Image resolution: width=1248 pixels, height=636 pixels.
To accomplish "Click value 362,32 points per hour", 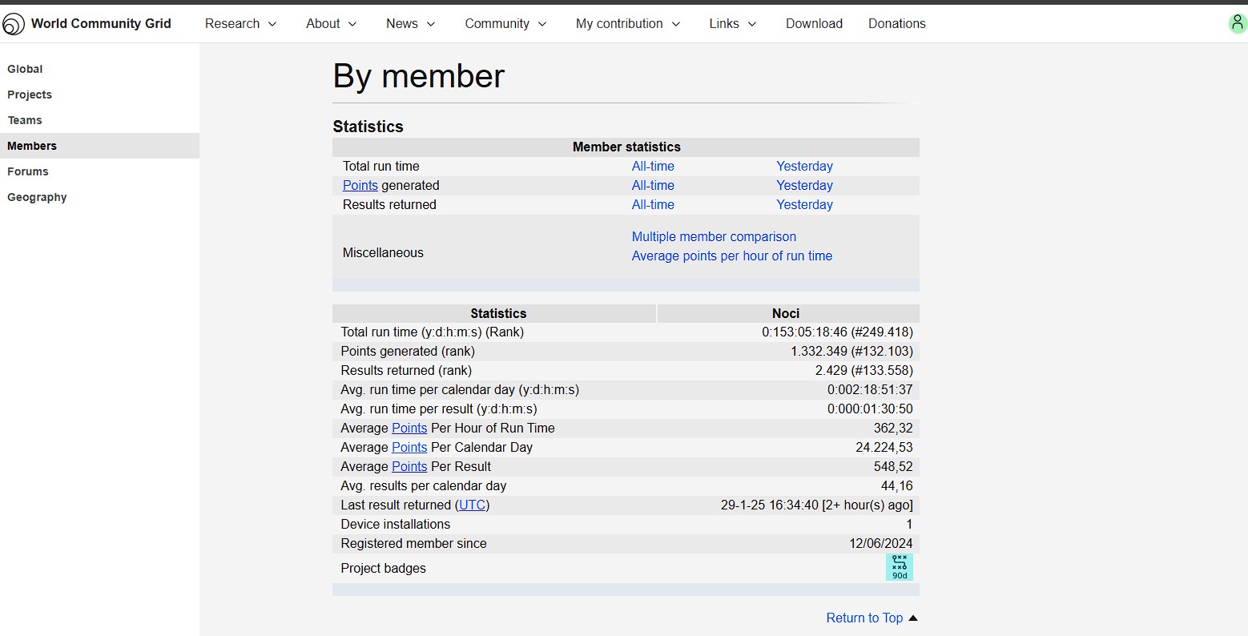I will coord(893,428).
